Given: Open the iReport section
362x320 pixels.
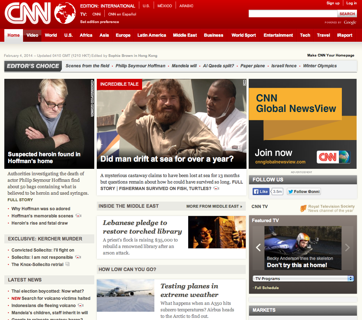Looking at the screenshot, I should click(x=344, y=35).
